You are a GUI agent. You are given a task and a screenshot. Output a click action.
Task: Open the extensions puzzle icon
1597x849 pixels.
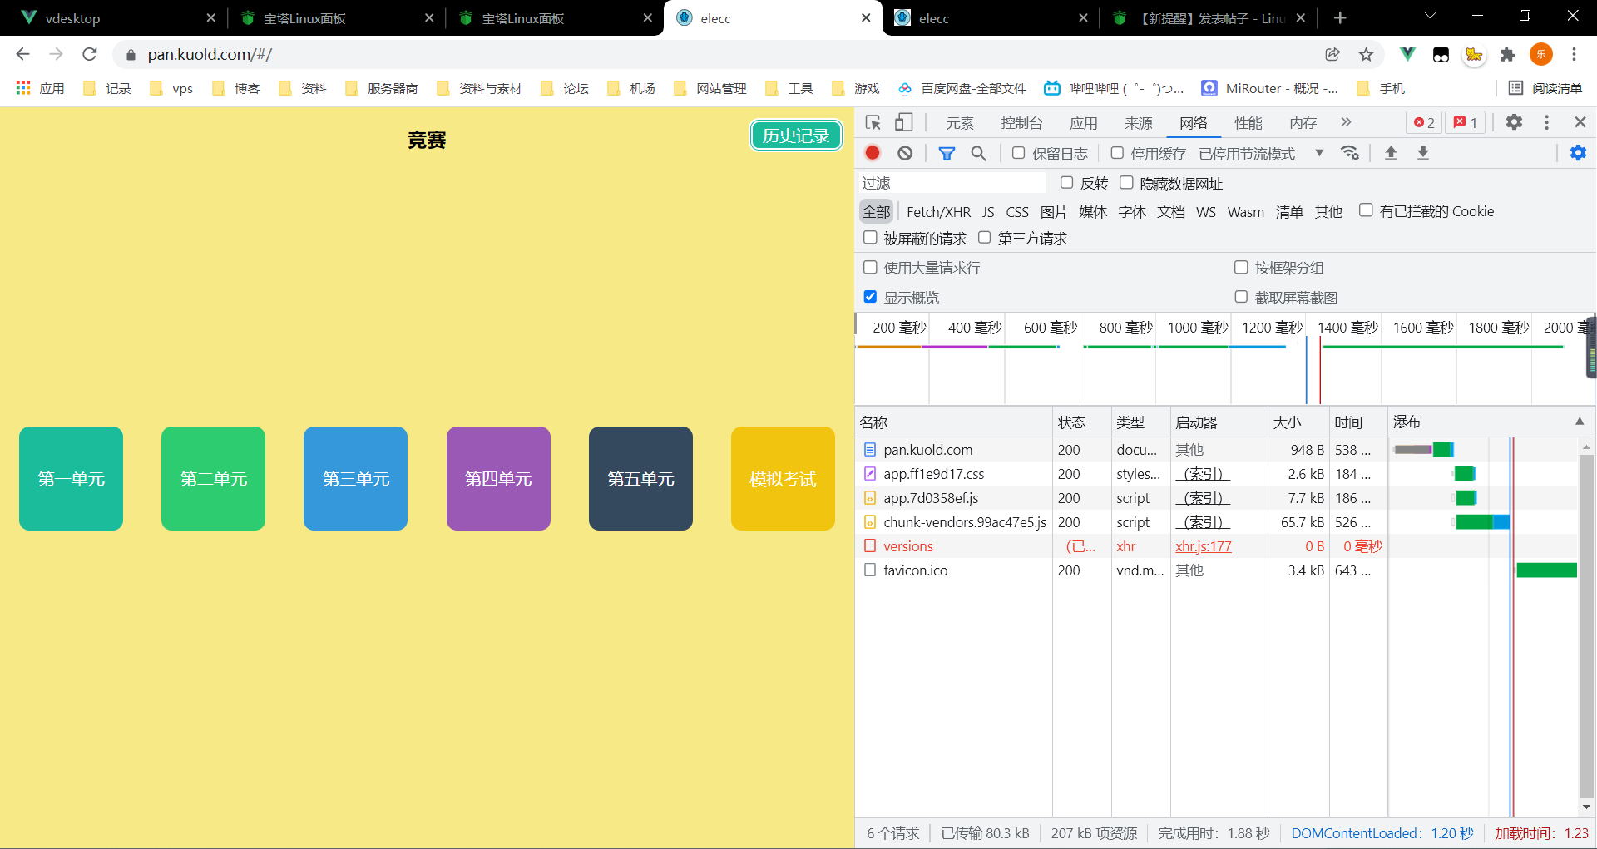[x=1507, y=54]
